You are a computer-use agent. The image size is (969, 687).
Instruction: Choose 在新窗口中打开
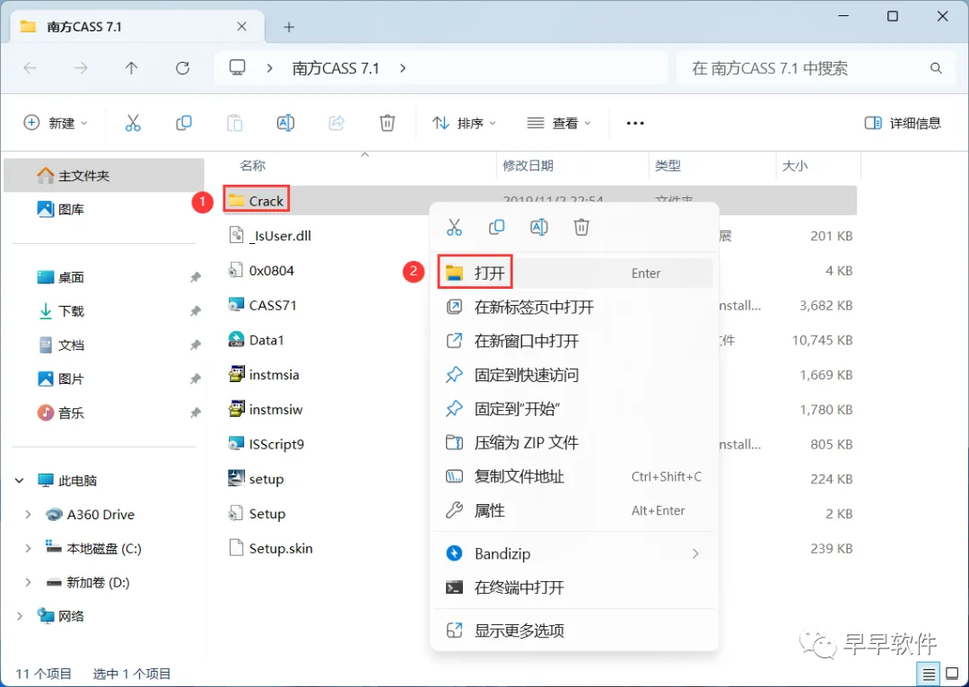(574, 341)
